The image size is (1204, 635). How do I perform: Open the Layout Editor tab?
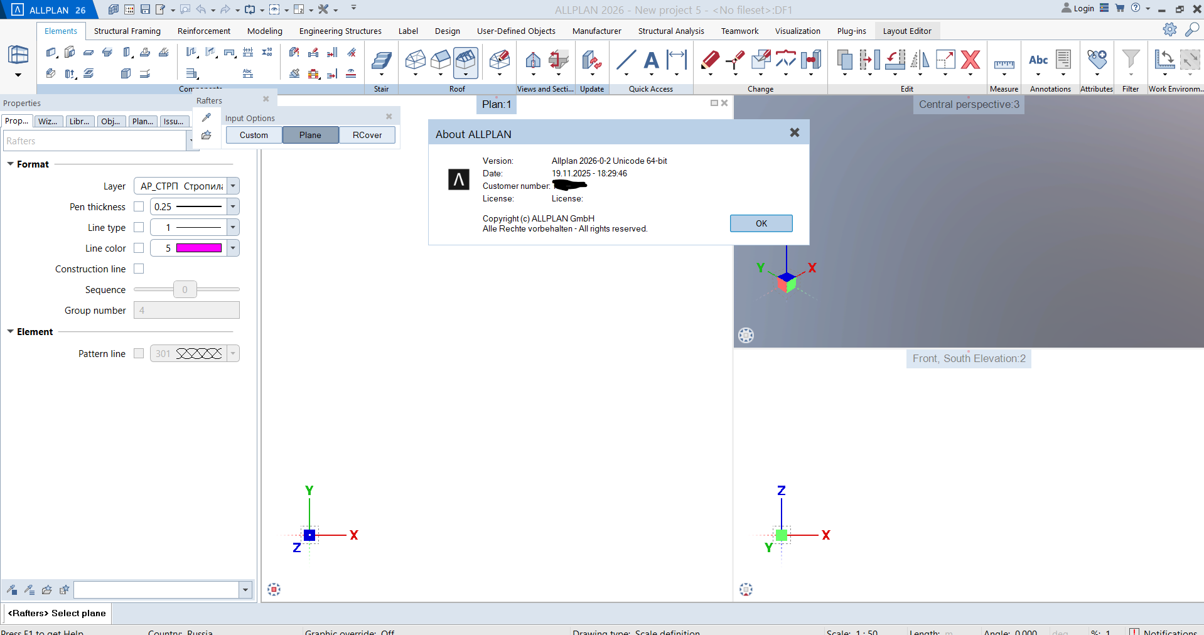pos(907,31)
